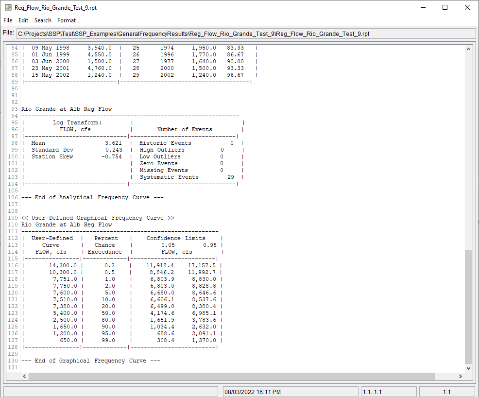The image size is (479, 397).
Task: Click line number 106 in the gutter
Action: pyautogui.click(x=13, y=197)
